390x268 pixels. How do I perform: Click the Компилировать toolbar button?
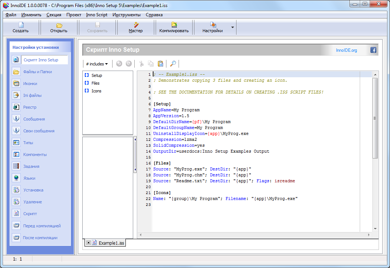[174, 27]
